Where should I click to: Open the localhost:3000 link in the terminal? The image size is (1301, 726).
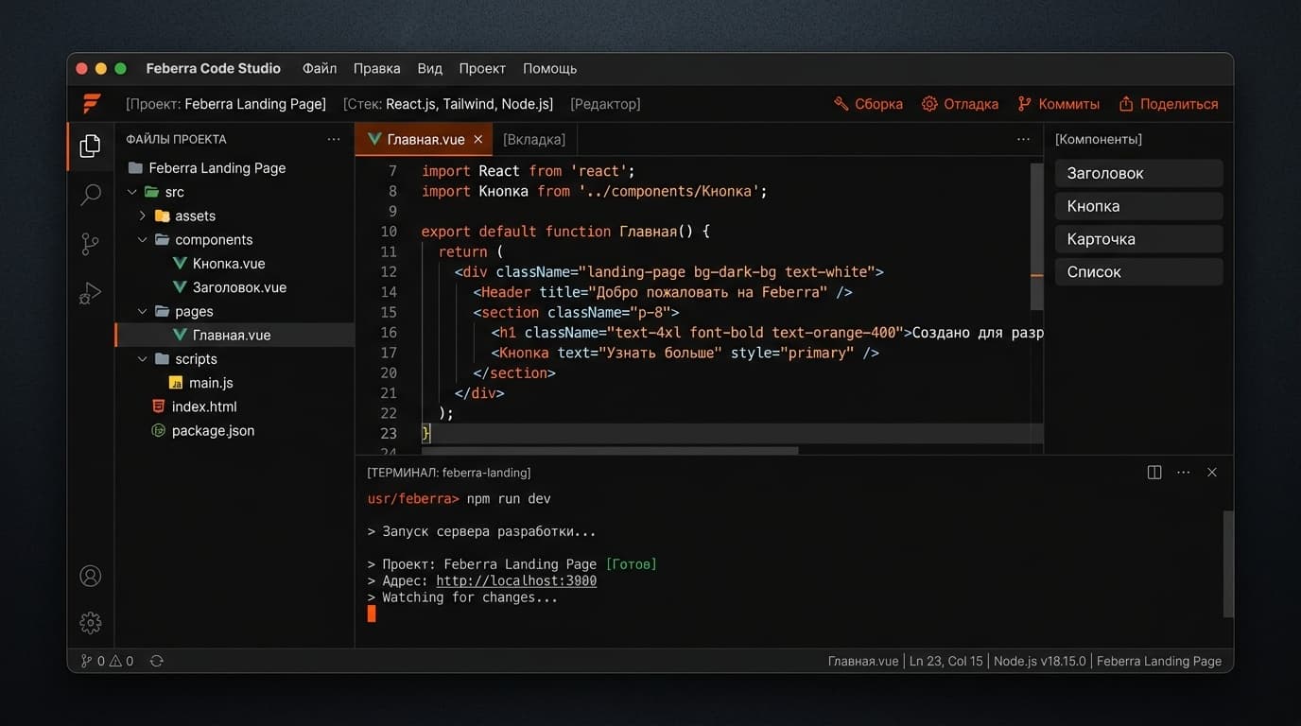(x=516, y=580)
